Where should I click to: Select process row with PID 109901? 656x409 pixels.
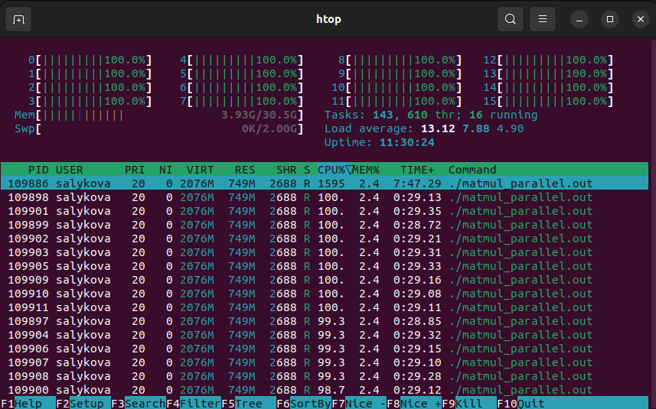[325, 211]
